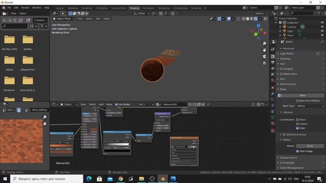This screenshot has width=326, height=183.
Task: Open the Material properties tab icon
Action: (273, 124)
